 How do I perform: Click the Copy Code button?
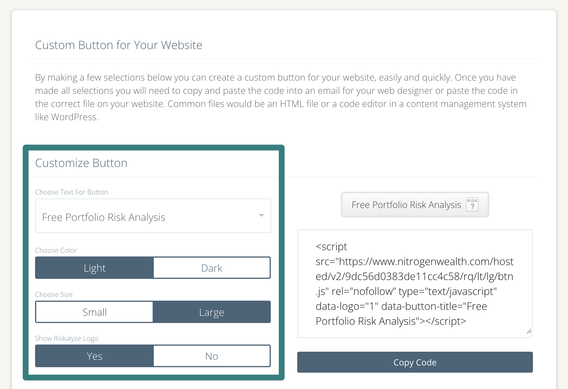(415, 362)
